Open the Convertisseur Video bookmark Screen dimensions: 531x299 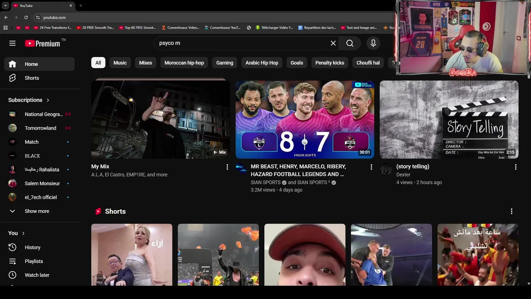[x=180, y=28]
